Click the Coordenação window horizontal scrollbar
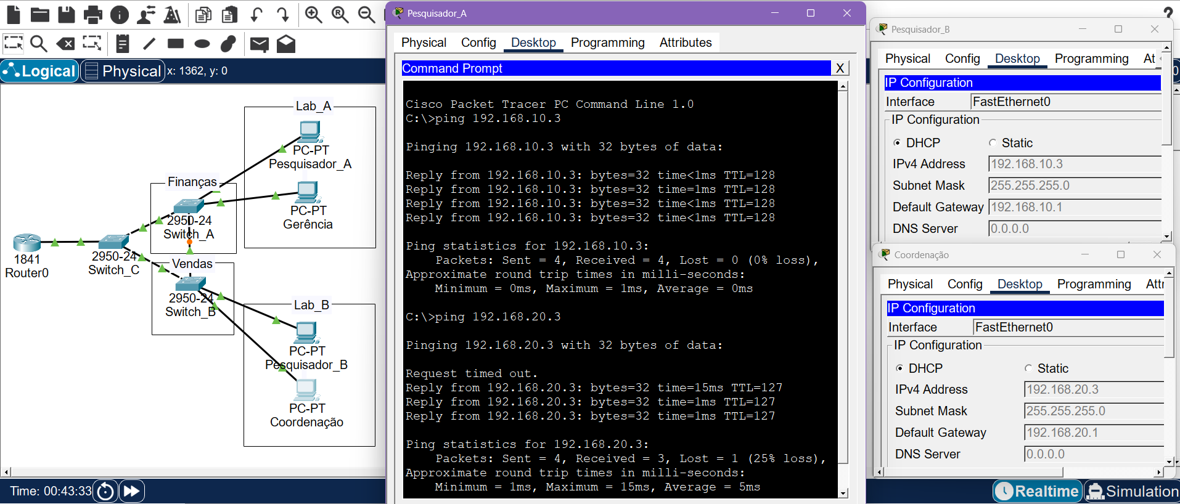1180x504 pixels. (973, 472)
